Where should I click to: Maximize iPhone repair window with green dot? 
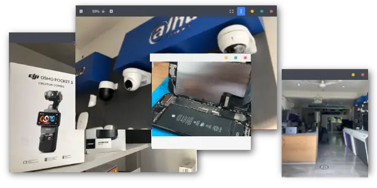(x=236, y=58)
